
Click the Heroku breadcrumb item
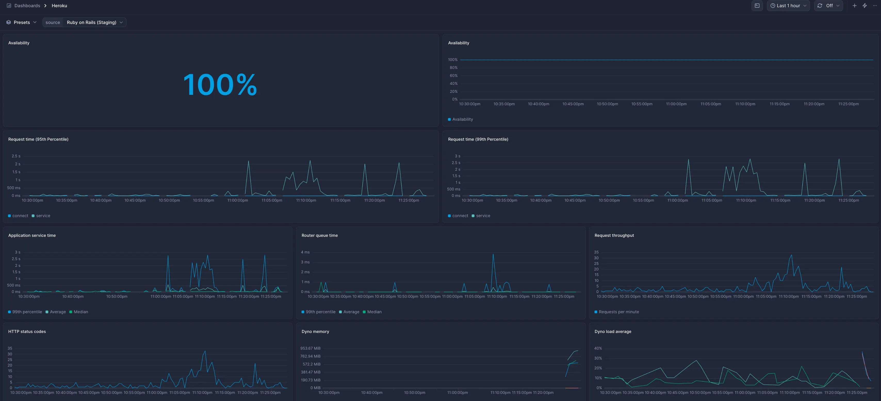coord(59,6)
